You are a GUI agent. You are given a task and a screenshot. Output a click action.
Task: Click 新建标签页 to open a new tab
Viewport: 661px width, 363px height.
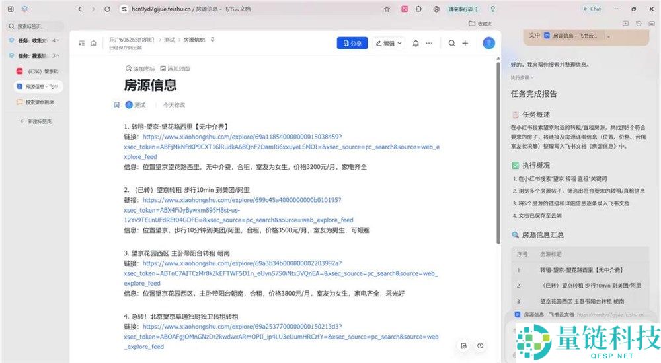[36, 121]
